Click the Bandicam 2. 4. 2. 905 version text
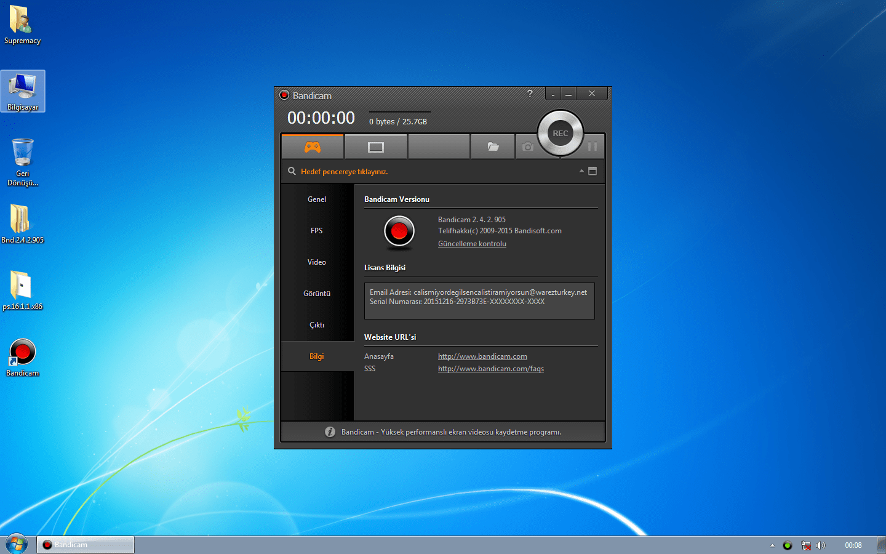The height and width of the screenshot is (554, 886). tap(472, 220)
